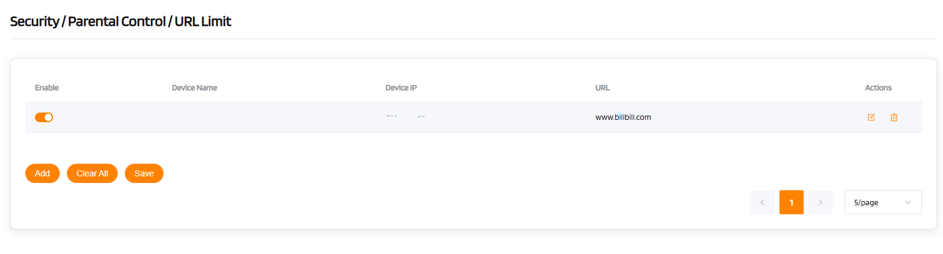The height and width of the screenshot is (254, 943).
Task: Click the Security / Parental Control / URL Limit heading
Action: 121,22
